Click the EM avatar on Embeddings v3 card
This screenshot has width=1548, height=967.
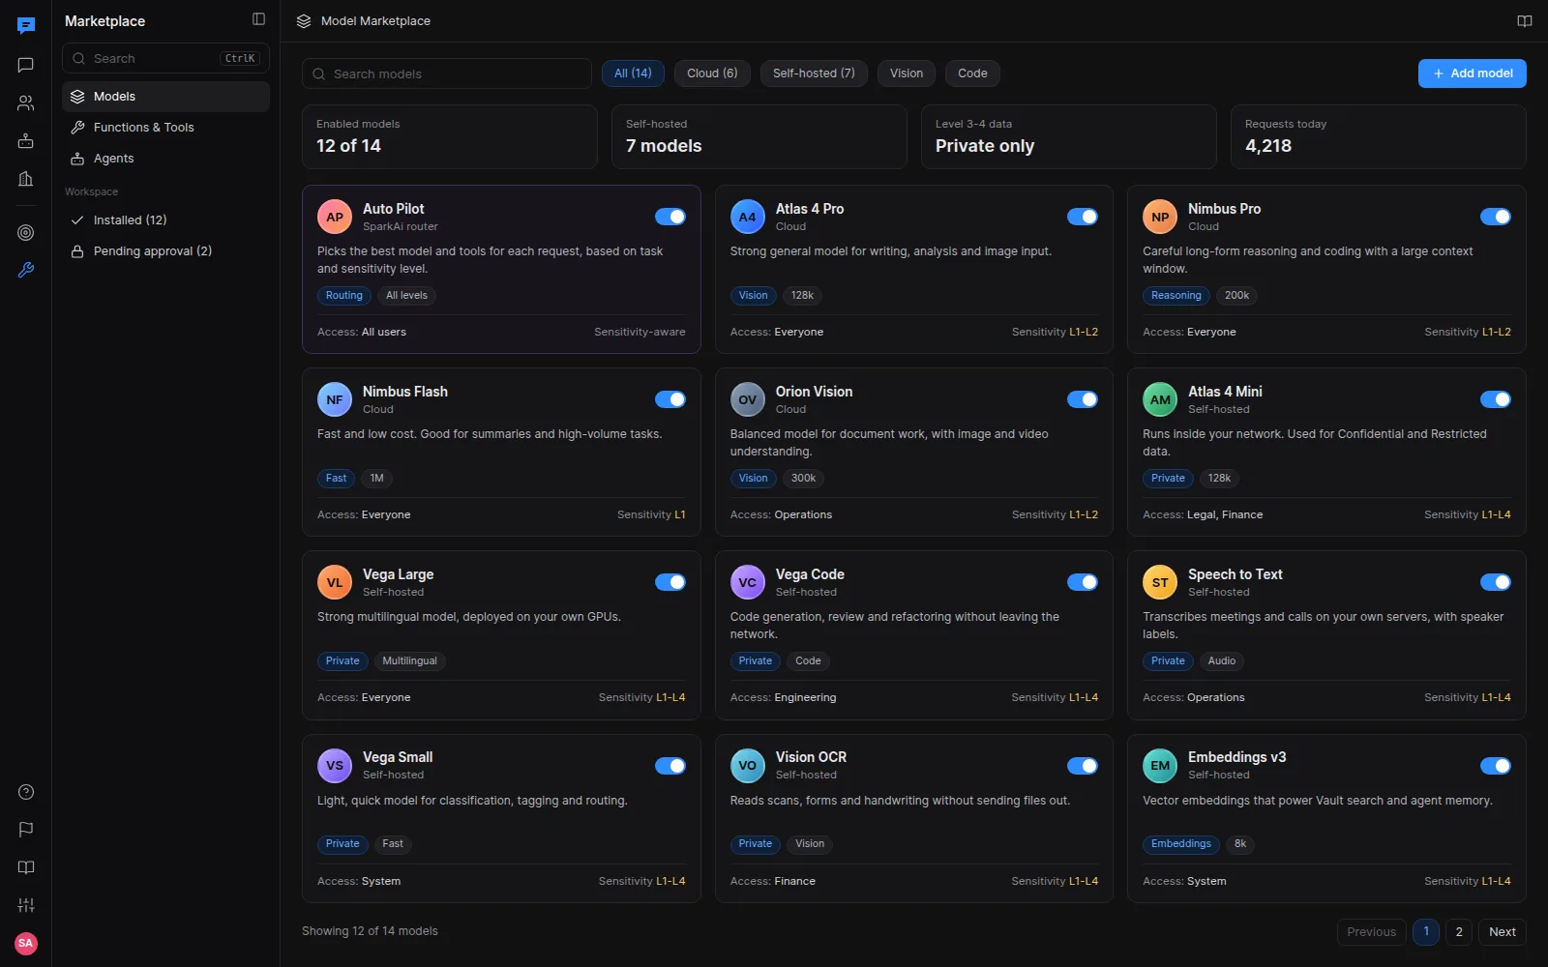pos(1160,766)
